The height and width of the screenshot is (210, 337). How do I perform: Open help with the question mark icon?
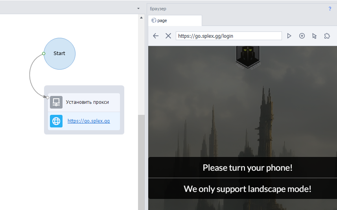330,9
